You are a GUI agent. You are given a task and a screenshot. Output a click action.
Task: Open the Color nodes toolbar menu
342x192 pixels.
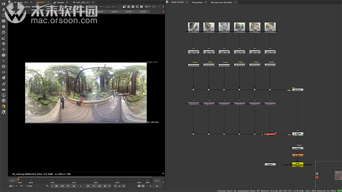(3, 27)
